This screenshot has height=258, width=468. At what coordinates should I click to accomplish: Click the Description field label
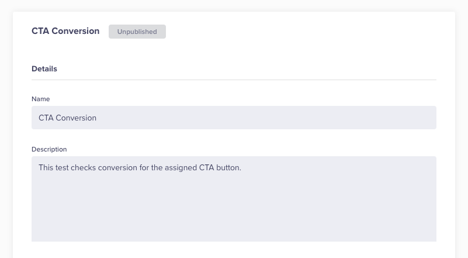49,149
